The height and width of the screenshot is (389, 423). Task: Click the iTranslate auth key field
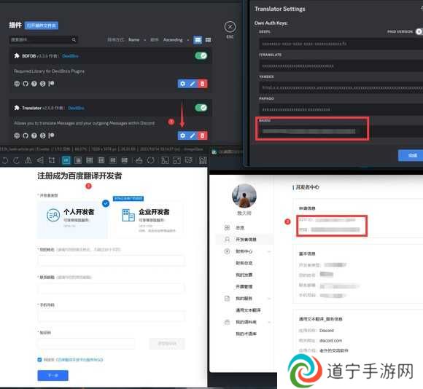tap(341, 66)
